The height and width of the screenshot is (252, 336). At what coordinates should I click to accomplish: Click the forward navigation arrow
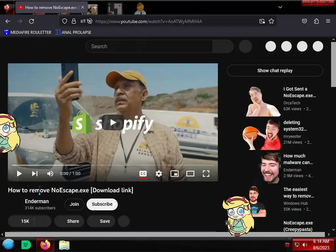[x=20, y=21]
